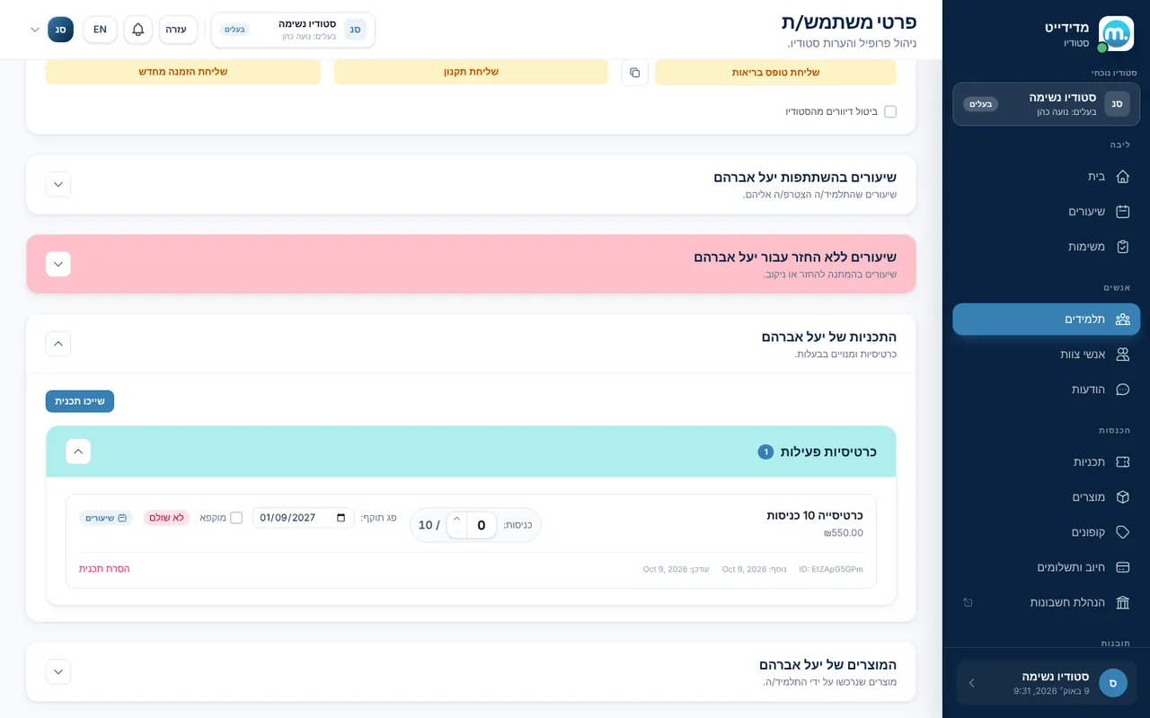Click the ticket icon beside תכניות
The height and width of the screenshot is (718, 1150).
click(x=1122, y=462)
